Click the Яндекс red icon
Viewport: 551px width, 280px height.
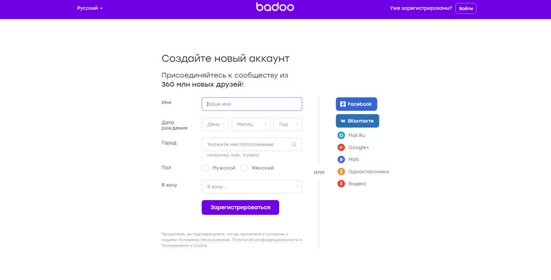coord(341,183)
